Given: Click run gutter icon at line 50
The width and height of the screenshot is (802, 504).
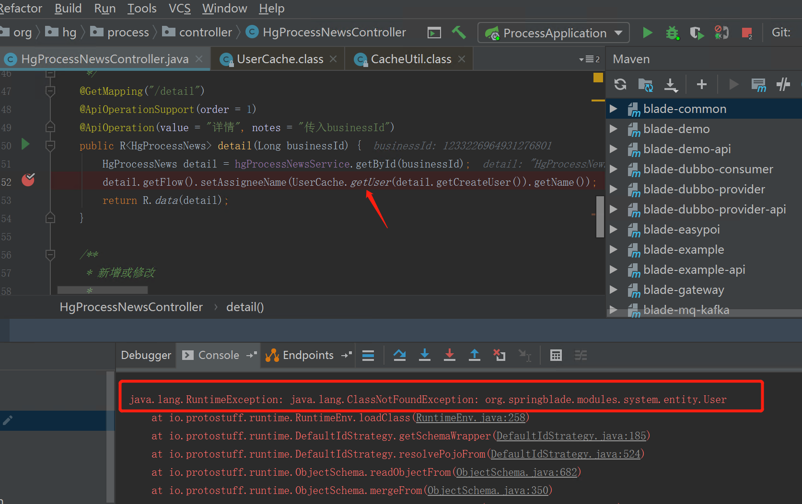Looking at the screenshot, I should click(25, 144).
